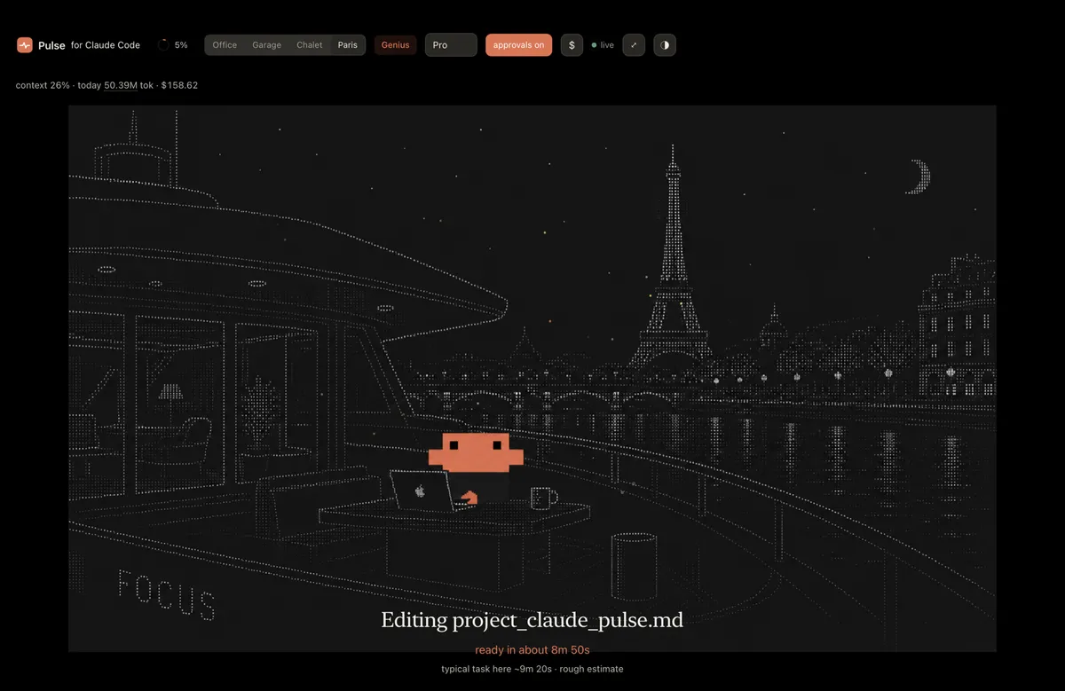Click the dollar sign cost icon
The width and height of the screenshot is (1065, 691).
point(572,44)
